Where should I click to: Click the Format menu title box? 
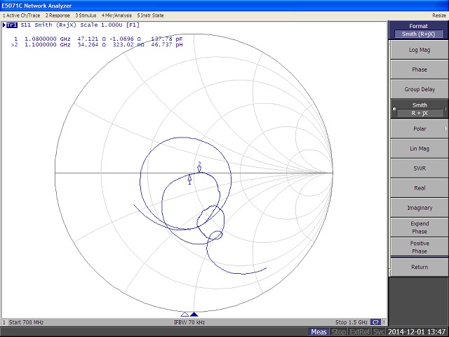click(x=418, y=30)
